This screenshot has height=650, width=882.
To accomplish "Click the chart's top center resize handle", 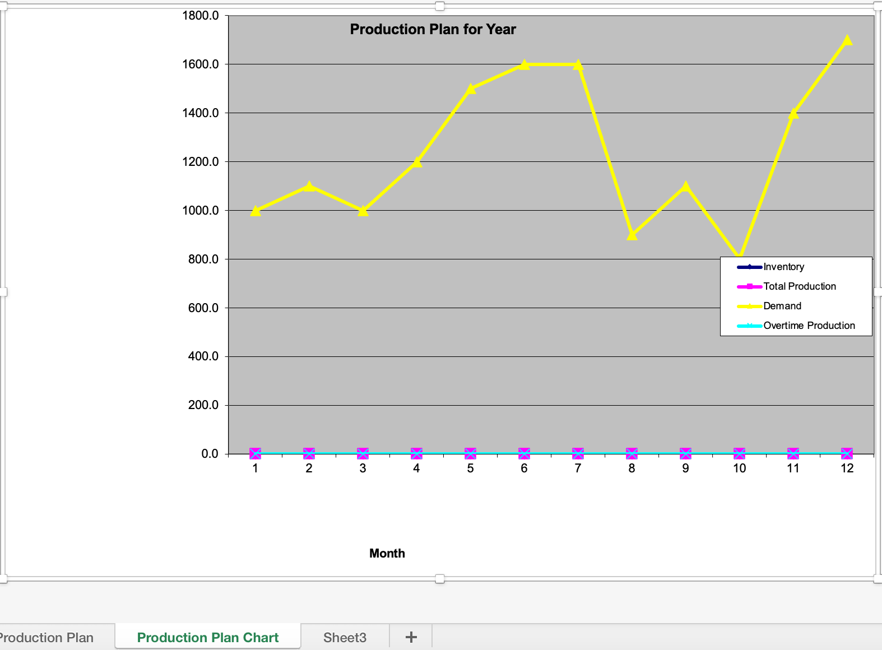I will coord(440,6).
